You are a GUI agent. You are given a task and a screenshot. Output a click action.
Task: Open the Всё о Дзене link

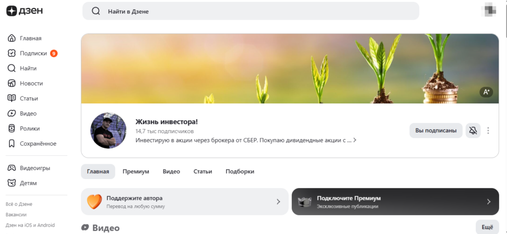click(x=19, y=204)
